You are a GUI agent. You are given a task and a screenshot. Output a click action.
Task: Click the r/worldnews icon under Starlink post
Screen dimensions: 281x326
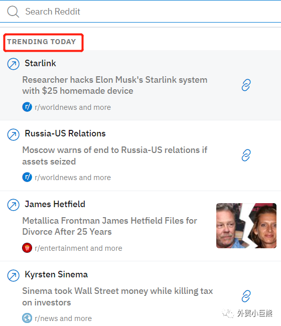tap(27, 107)
